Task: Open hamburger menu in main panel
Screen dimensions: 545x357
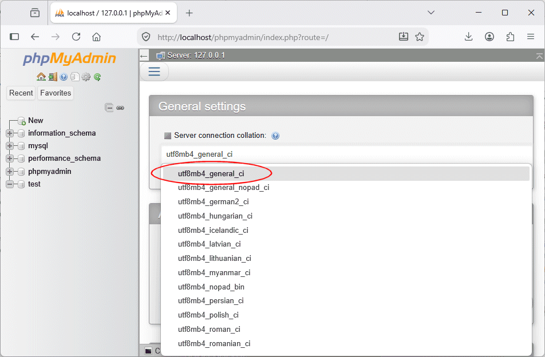Action: [x=155, y=72]
